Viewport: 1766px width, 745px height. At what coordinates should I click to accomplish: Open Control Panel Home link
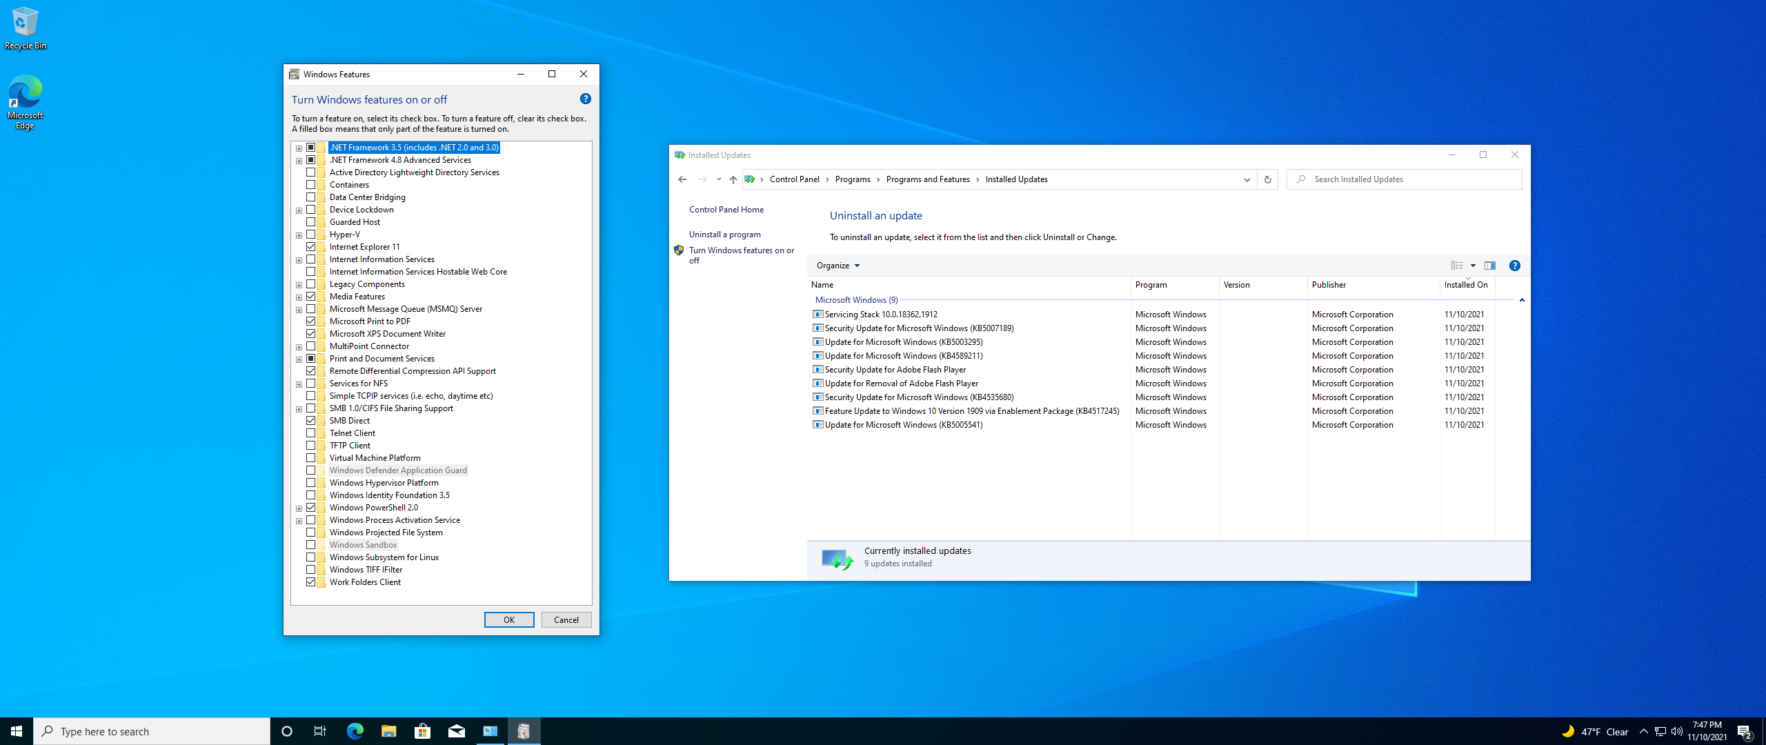coord(726,210)
